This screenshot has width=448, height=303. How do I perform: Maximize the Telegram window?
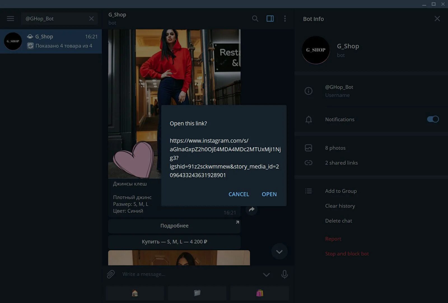pos(433,4)
